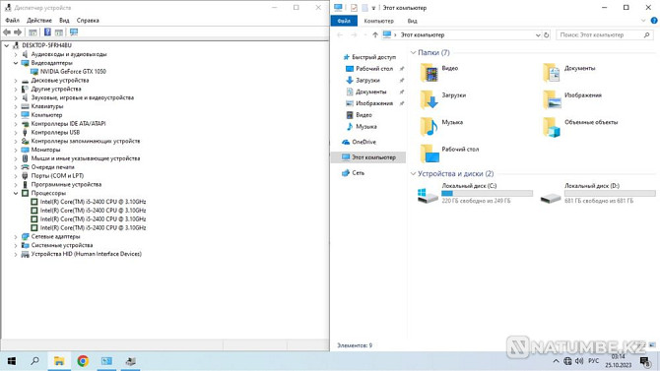Image resolution: width=660 pixels, height=371 pixels.
Task: Select Видео in navigation pane
Action: (x=363, y=115)
